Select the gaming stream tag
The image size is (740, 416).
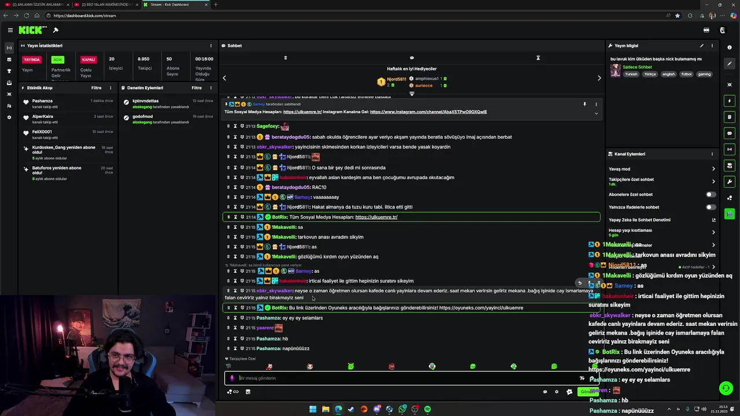click(704, 74)
